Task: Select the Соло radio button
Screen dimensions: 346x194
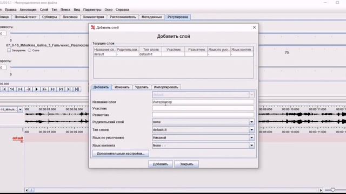Action: tap(30, 50)
